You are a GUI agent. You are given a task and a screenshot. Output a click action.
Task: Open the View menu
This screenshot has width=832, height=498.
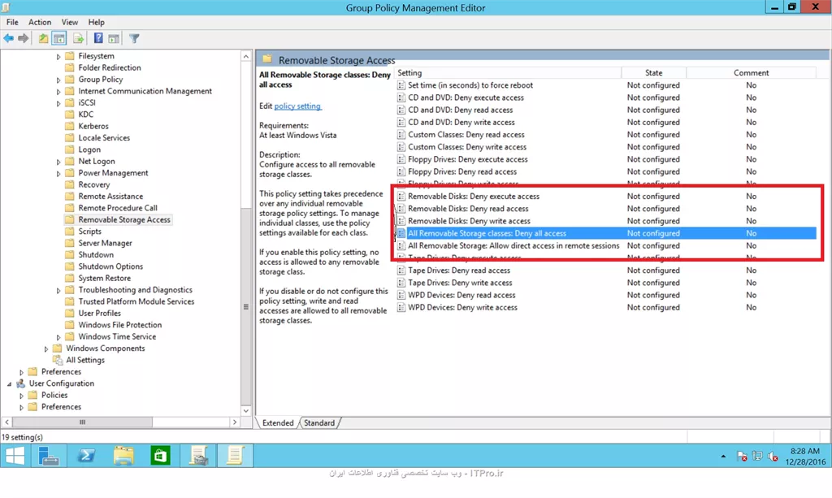[70, 22]
